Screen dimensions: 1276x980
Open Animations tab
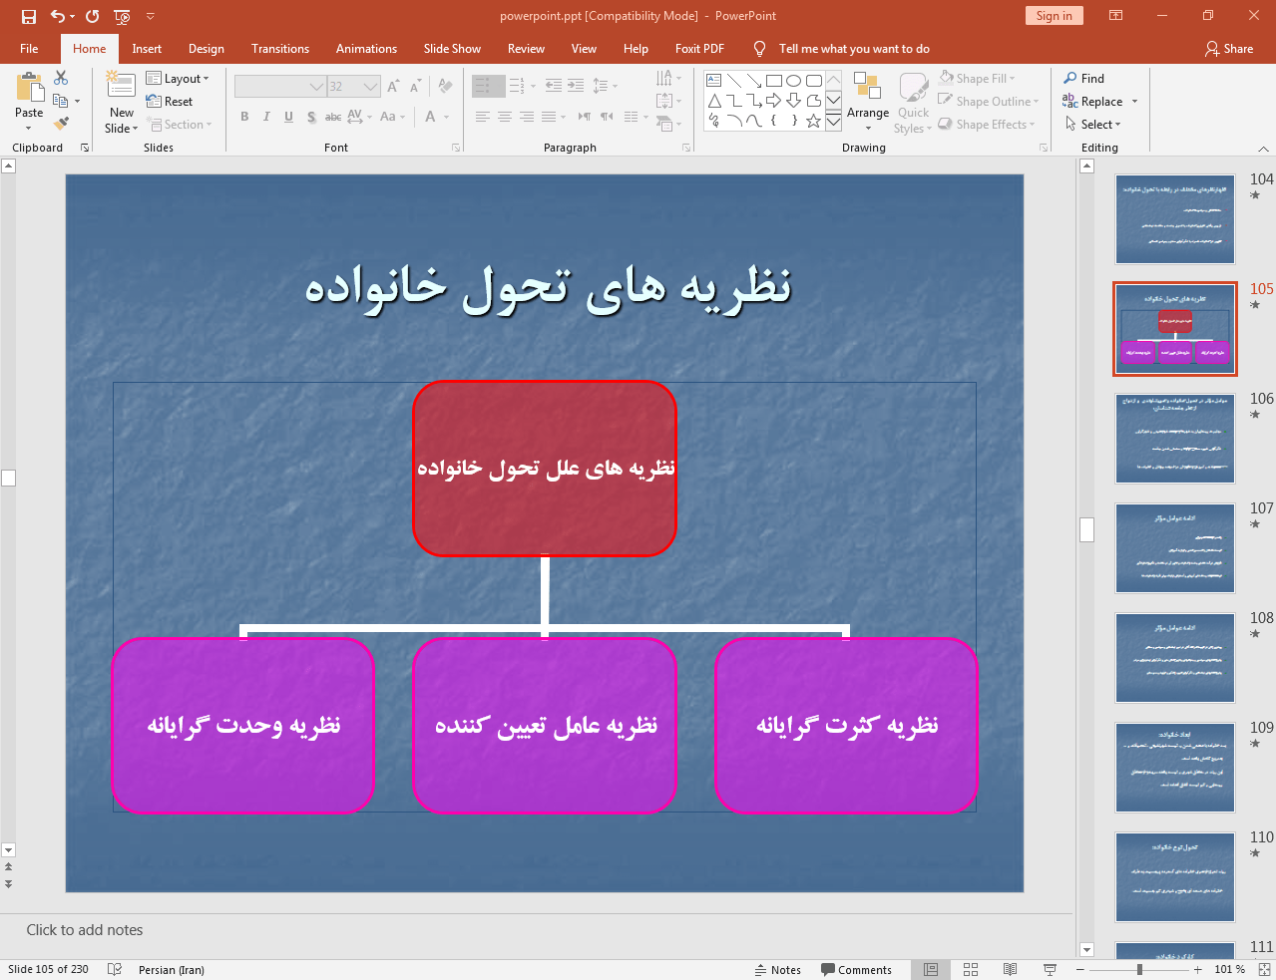(x=366, y=49)
